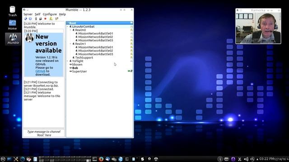Collapse the Realm1 channel branch
Viewport: 289px width, 162px height.
tap(70, 44)
